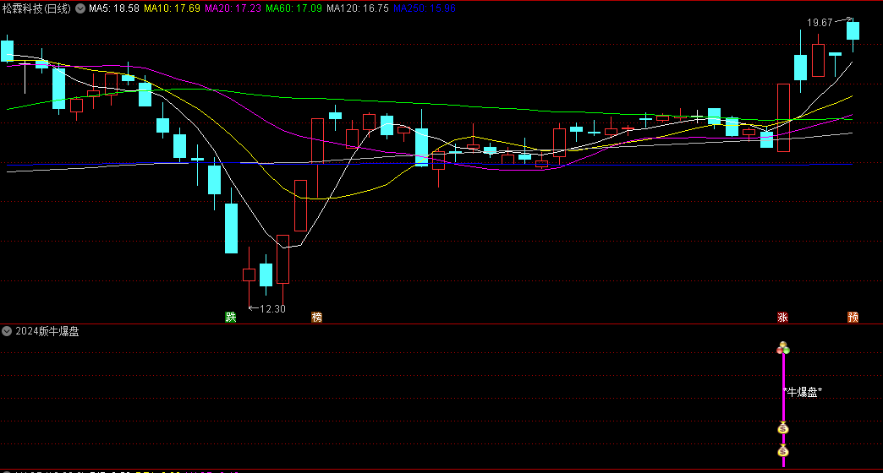The image size is (883, 473).
Task: Select the red candle whose lower wick touches 12.30
Action: pos(249,275)
